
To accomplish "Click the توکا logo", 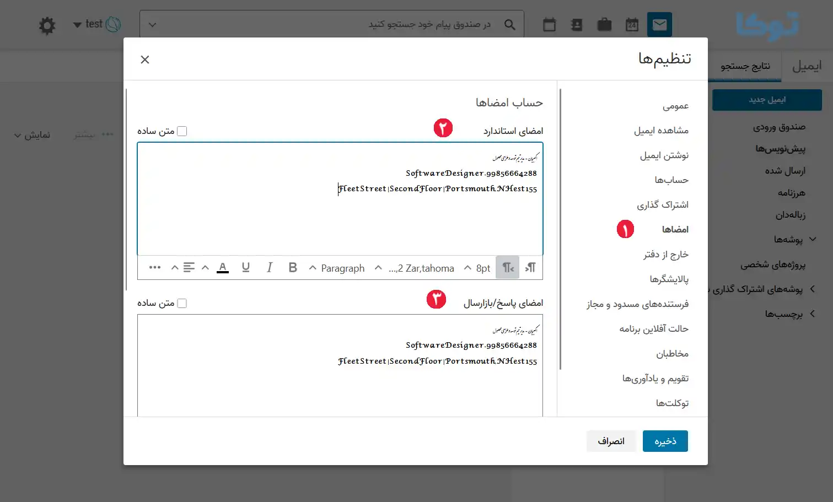I will (767, 25).
